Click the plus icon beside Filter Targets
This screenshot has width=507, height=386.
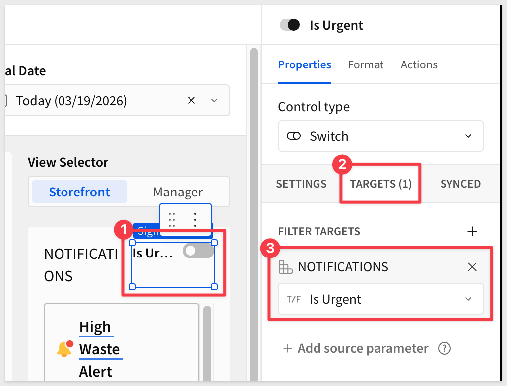[472, 231]
